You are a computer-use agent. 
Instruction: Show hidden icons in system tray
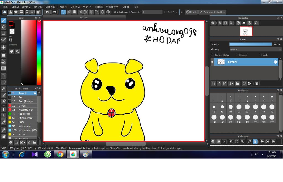pos(263,154)
